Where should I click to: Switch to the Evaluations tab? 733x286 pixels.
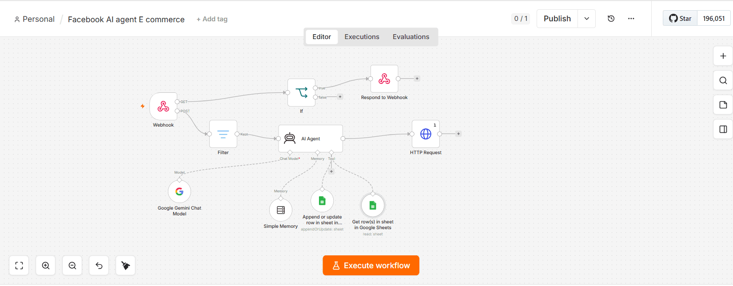411,37
